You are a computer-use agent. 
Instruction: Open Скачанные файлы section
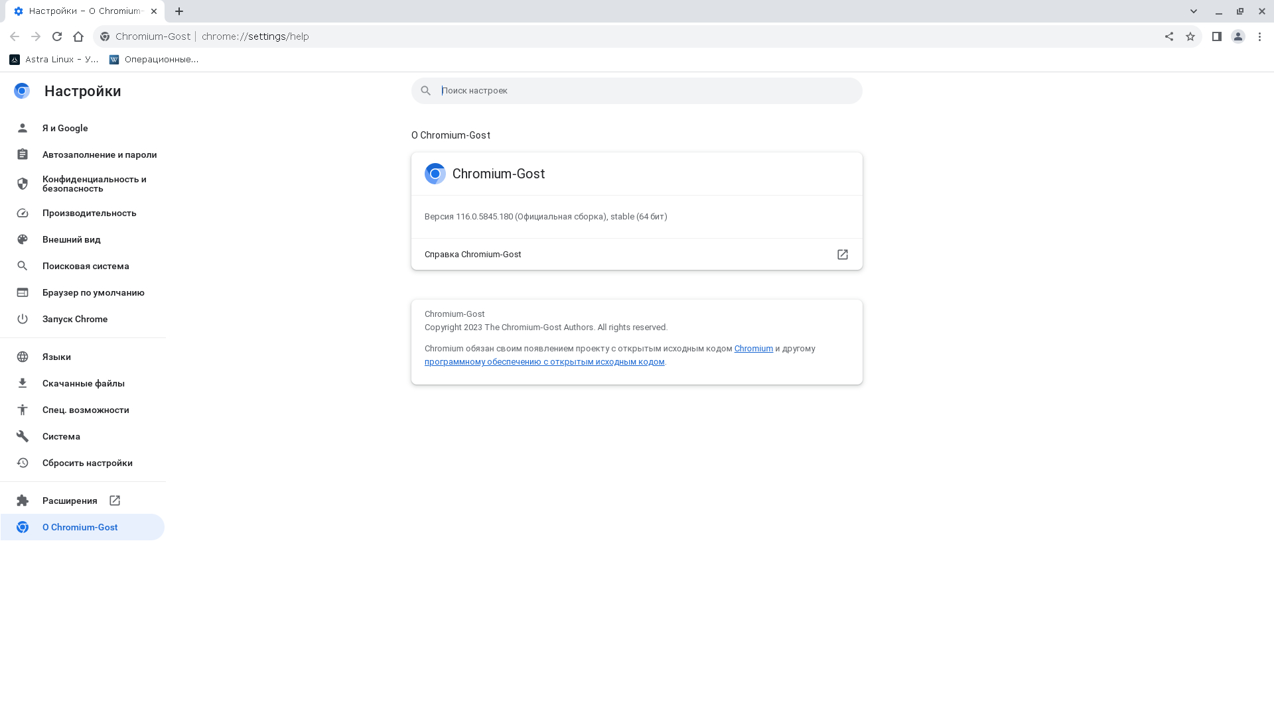pyautogui.click(x=82, y=383)
